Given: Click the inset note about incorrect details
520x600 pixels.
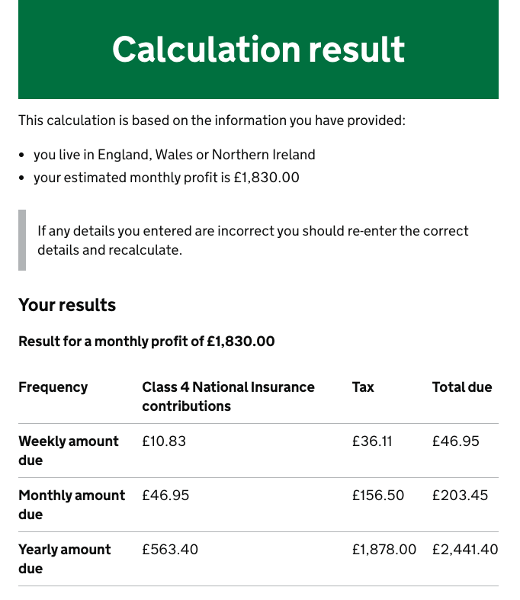Looking at the screenshot, I should (x=252, y=240).
